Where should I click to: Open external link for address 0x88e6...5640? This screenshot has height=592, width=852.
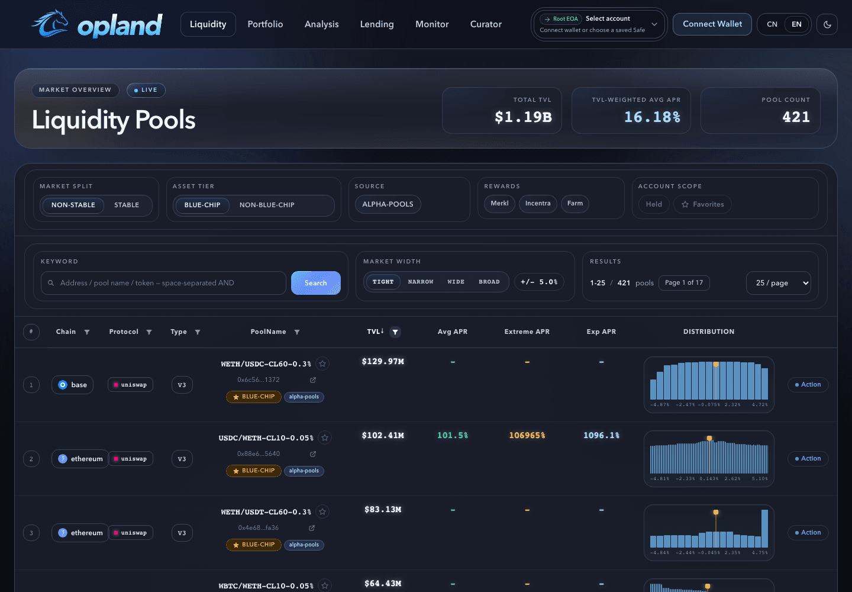click(313, 454)
